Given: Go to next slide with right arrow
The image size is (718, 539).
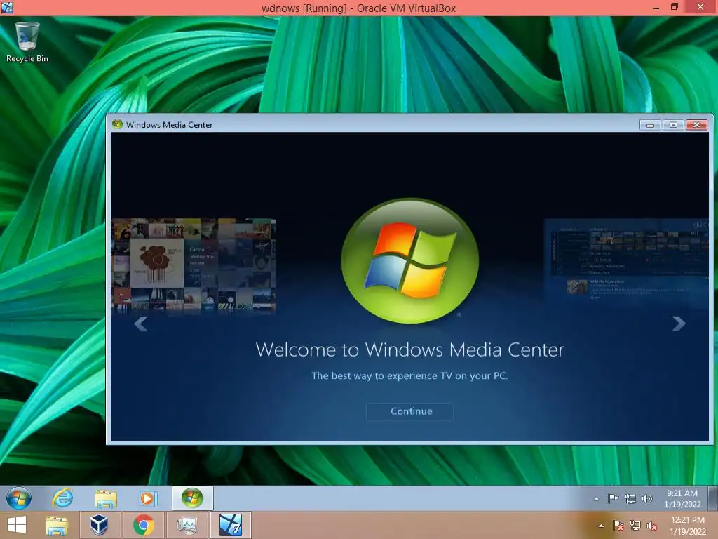Looking at the screenshot, I should (x=679, y=324).
